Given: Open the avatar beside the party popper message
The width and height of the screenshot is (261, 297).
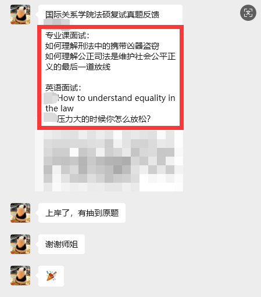Looking at the screenshot, I should (x=20, y=276).
